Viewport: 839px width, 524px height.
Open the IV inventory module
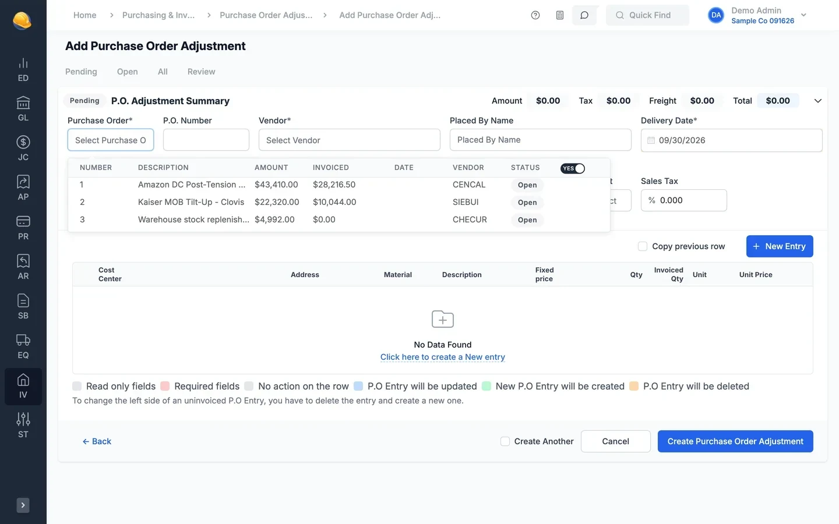pos(23,387)
